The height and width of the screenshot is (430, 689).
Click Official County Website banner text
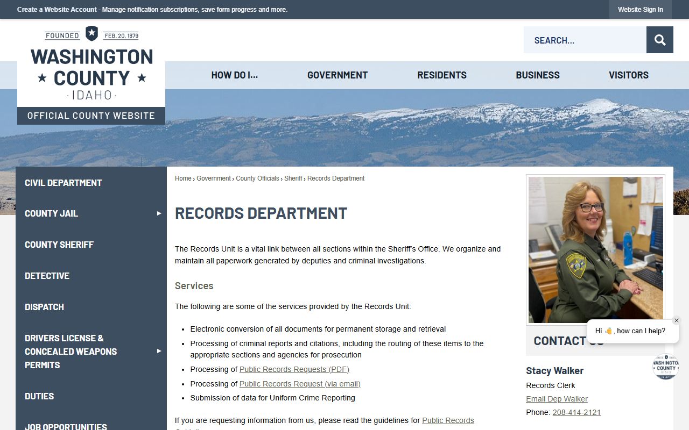(x=91, y=116)
